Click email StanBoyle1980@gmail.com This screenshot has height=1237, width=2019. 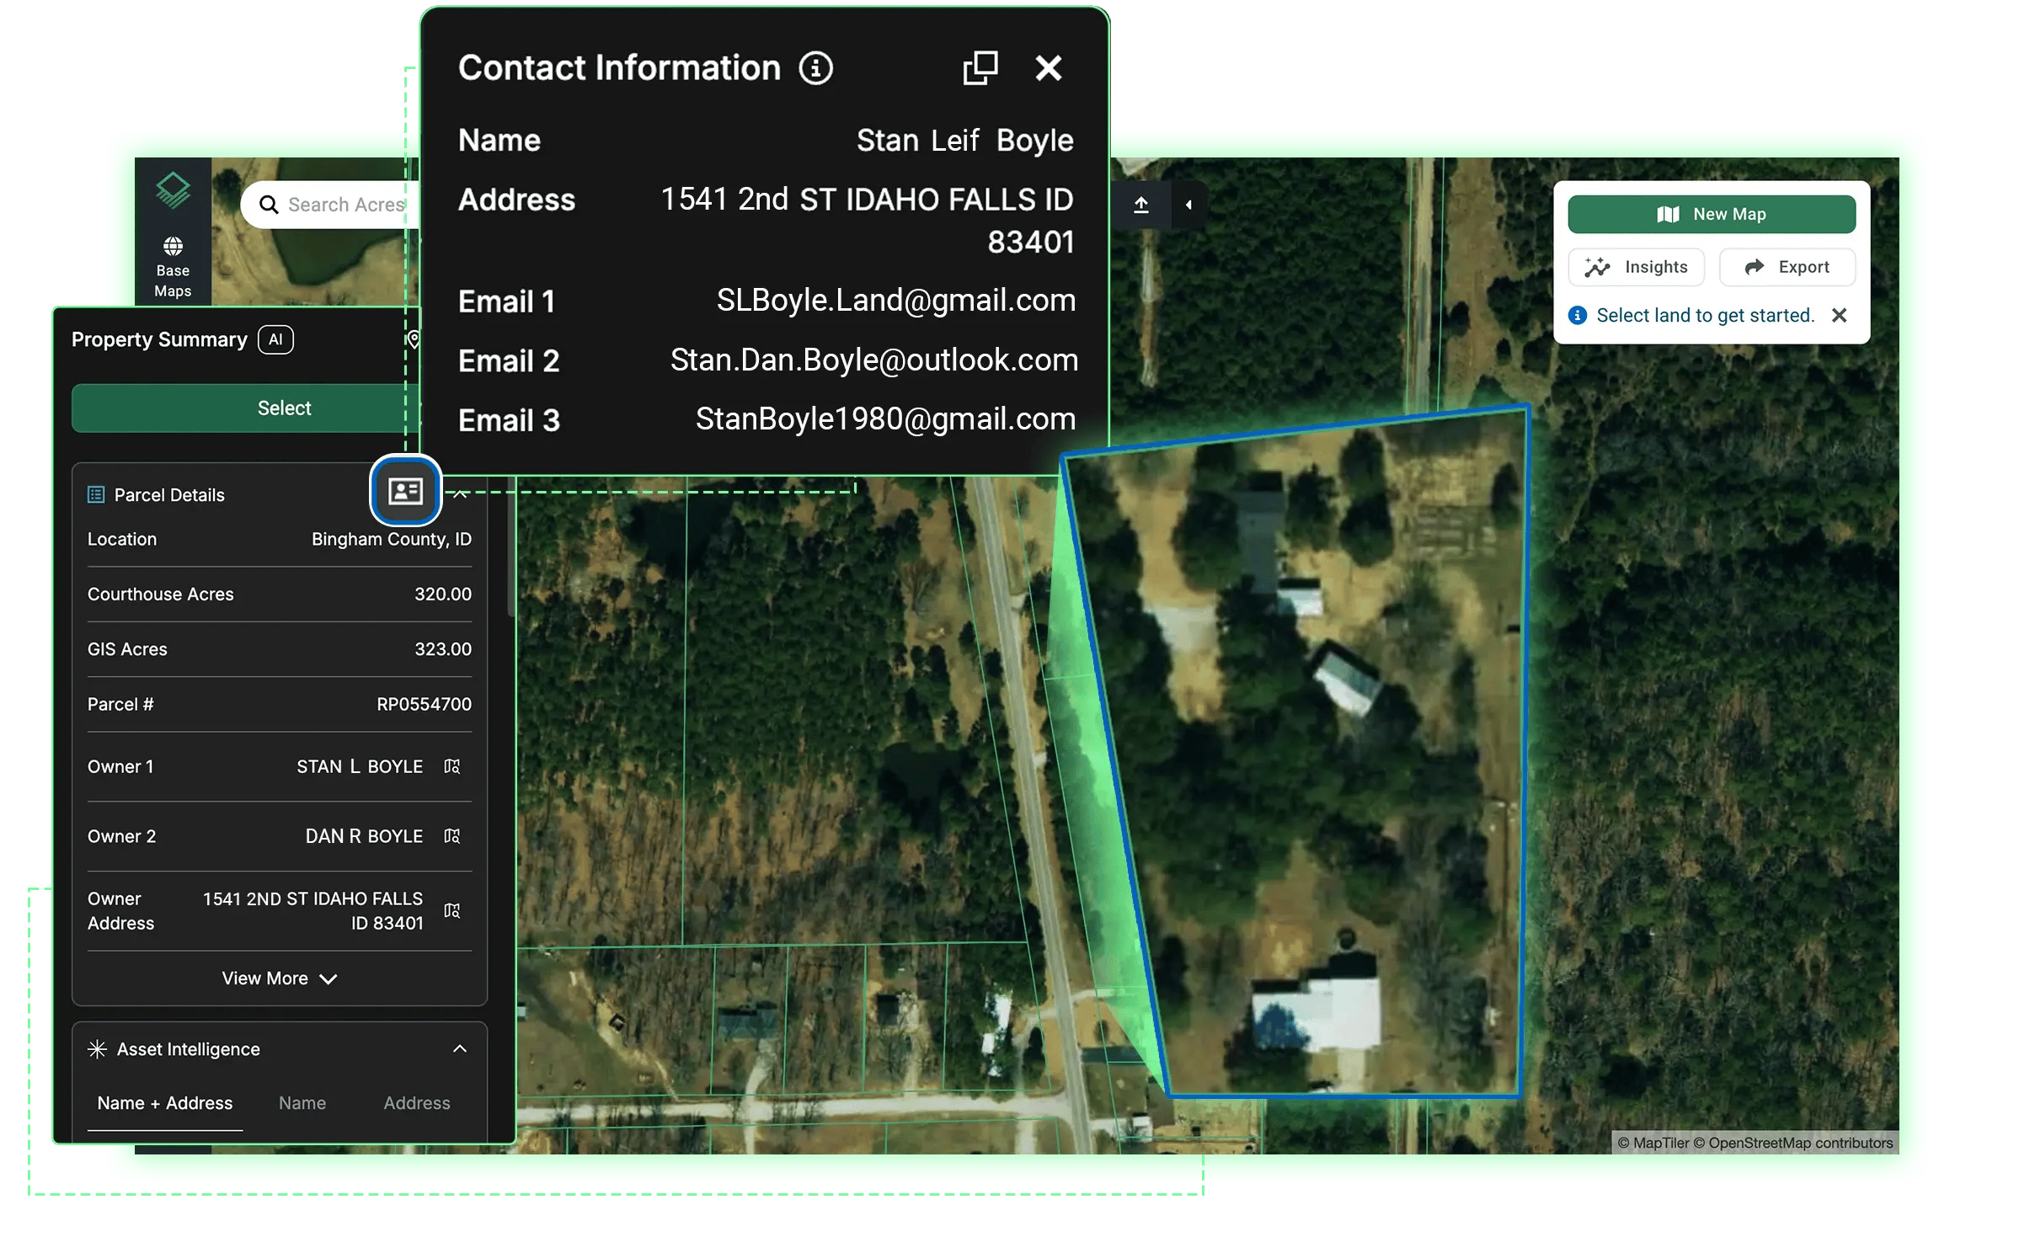[x=886, y=419]
